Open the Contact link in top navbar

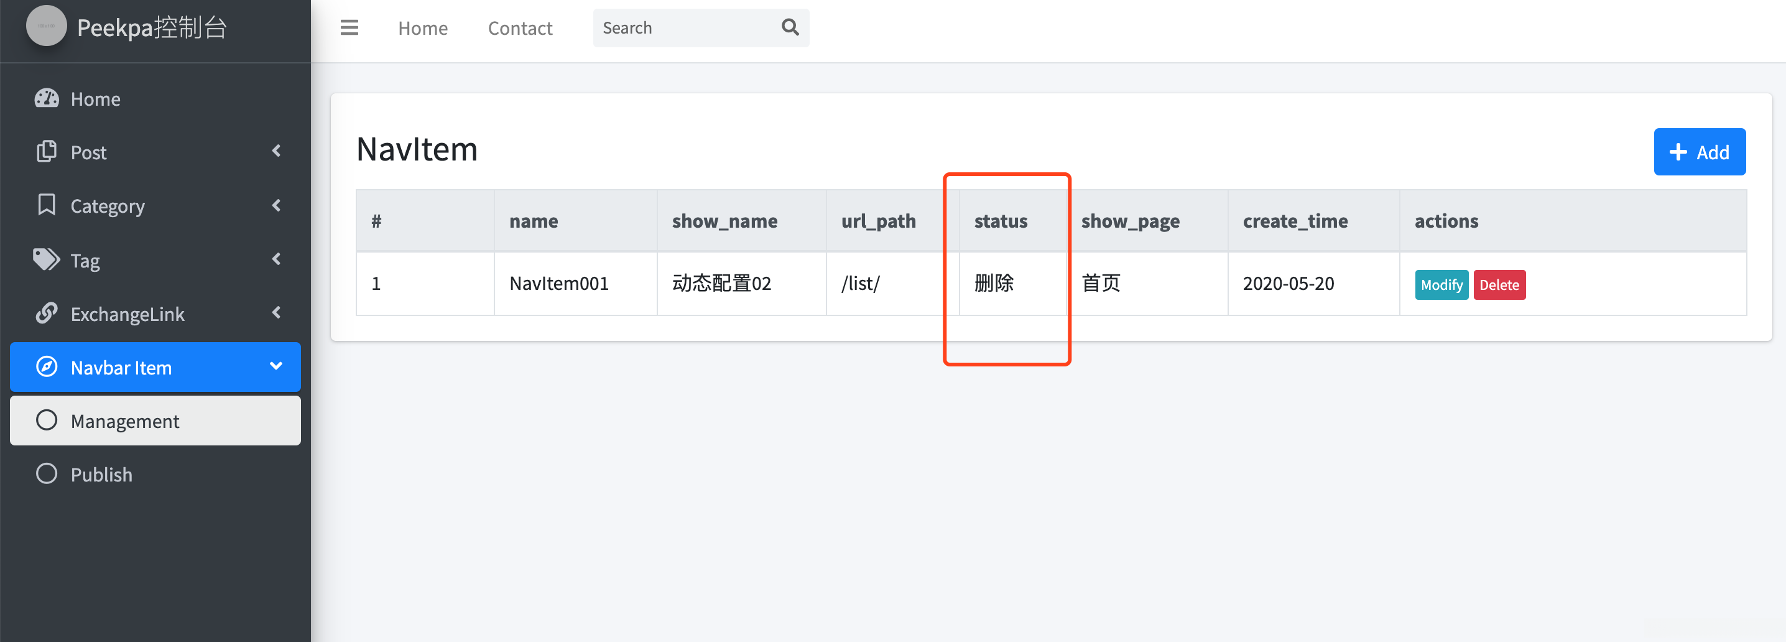520,29
